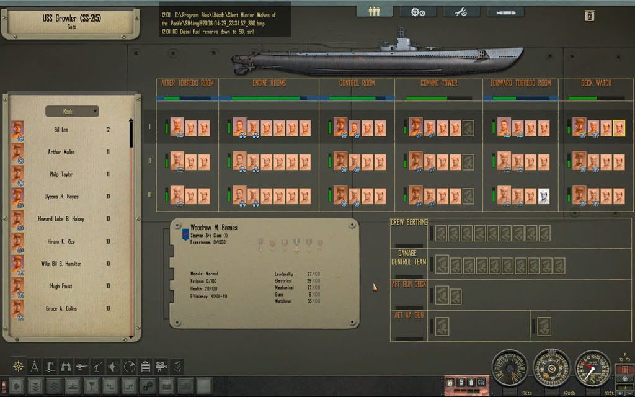Open the navigation map divider-compass icon

35,366
